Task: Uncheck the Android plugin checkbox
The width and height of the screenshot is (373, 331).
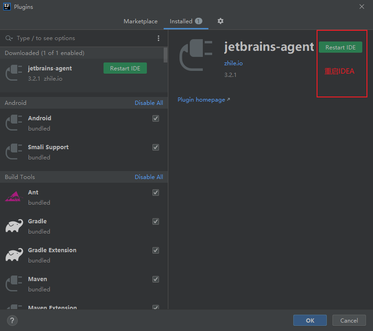Action: (x=156, y=118)
